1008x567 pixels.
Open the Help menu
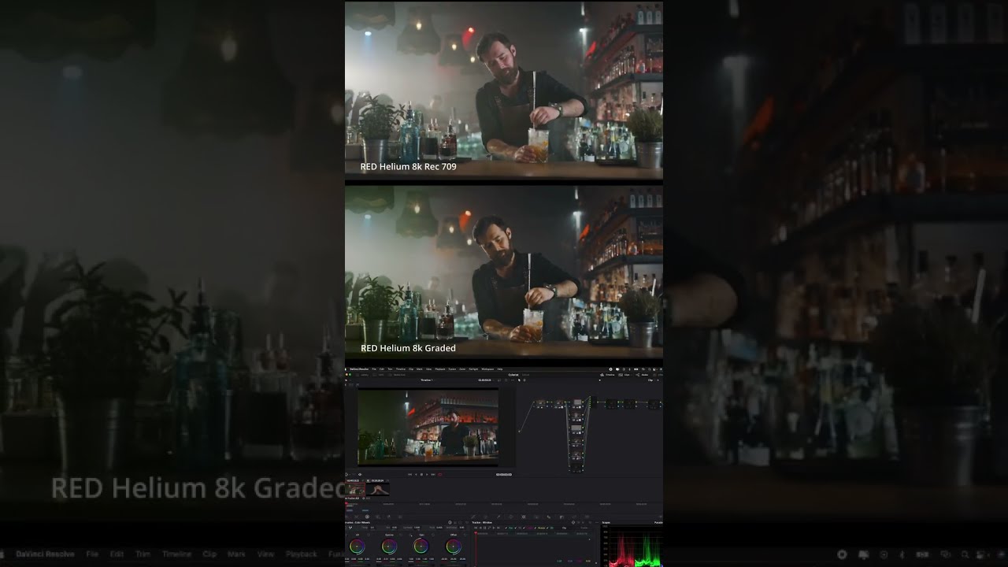point(500,369)
